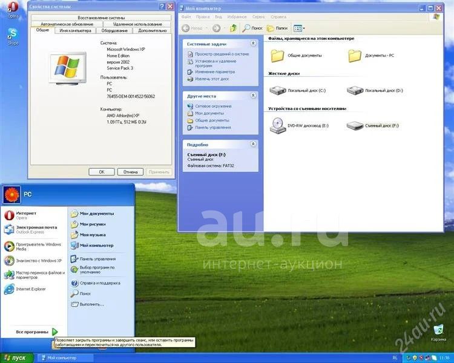Open the Skype desktop shortcut
The height and width of the screenshot is (363, 454).
[13, 37]
